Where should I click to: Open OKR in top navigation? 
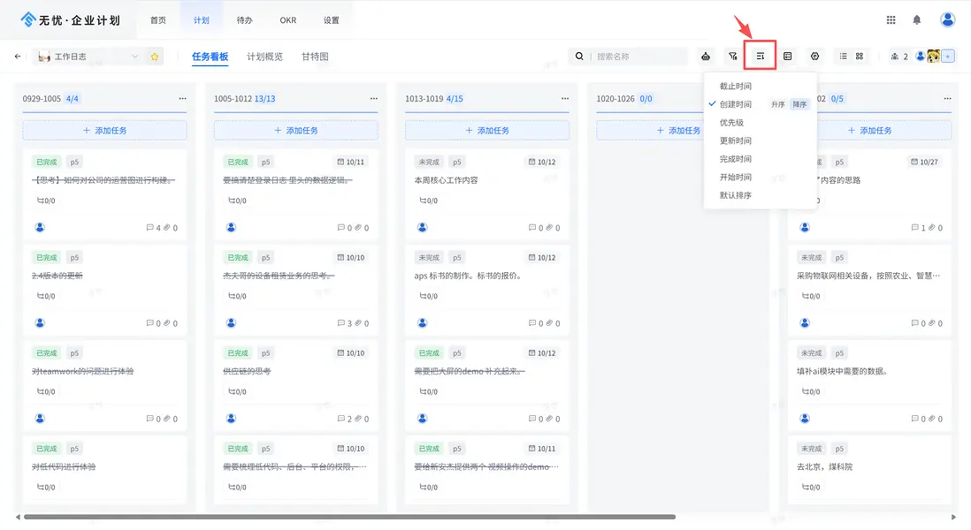click(288, 19)
